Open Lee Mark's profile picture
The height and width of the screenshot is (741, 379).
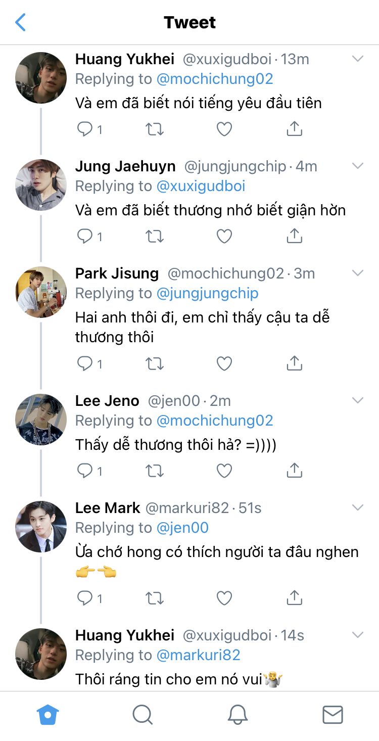click(41, 527)
